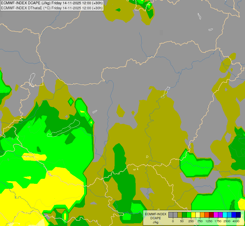This screenshot has height=226, width=245.
Task: Select the purple legend swatch
Action: (220, 215)
